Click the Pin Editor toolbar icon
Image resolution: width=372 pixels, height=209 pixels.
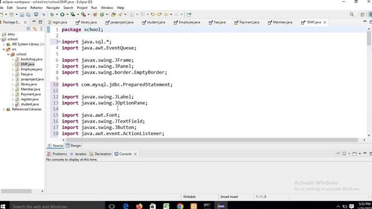tap(189, 15)
